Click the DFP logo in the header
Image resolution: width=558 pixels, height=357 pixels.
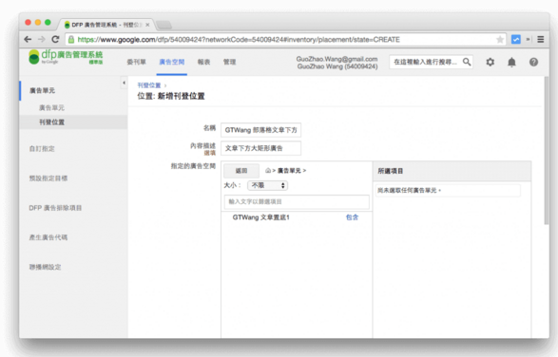click(x=66, y=57)
